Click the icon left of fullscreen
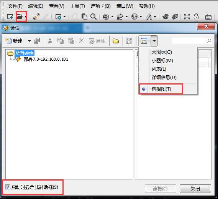 (175, 17)
